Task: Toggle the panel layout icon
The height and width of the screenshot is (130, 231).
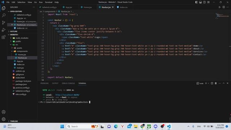Action: [201, 2]
